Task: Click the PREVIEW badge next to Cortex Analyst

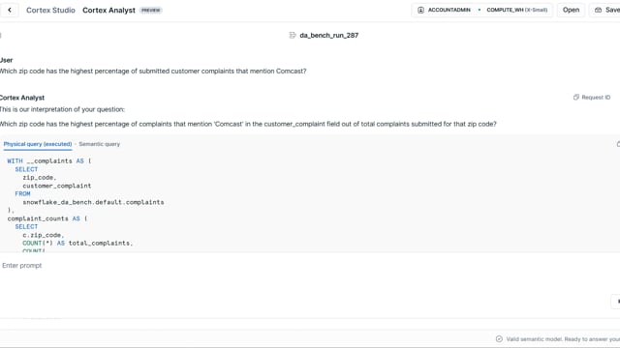Action: (x=151, y=11)
